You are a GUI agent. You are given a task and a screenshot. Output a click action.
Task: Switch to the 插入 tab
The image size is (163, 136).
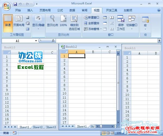point(30,10)
